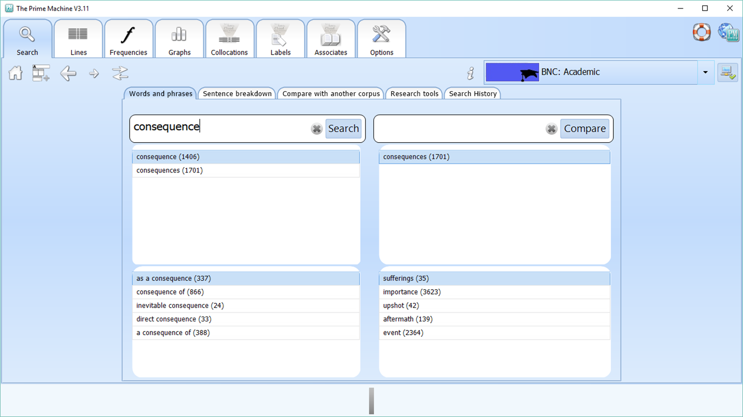This screenshot has height=417, width=743.
Task: Clear the compare box text
Action: click(552, 129)
